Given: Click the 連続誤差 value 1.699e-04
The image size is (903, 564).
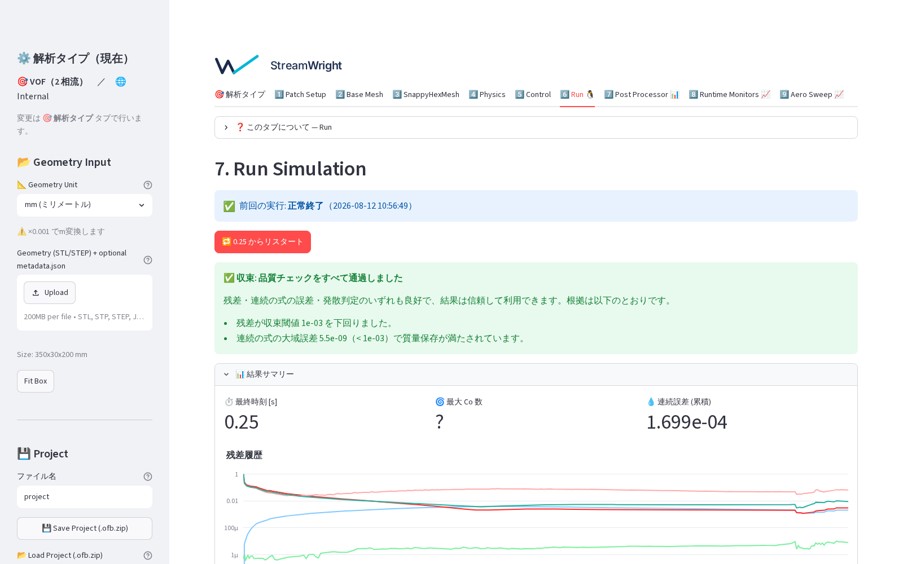Looking at the screenshot, I should [687, 422].
